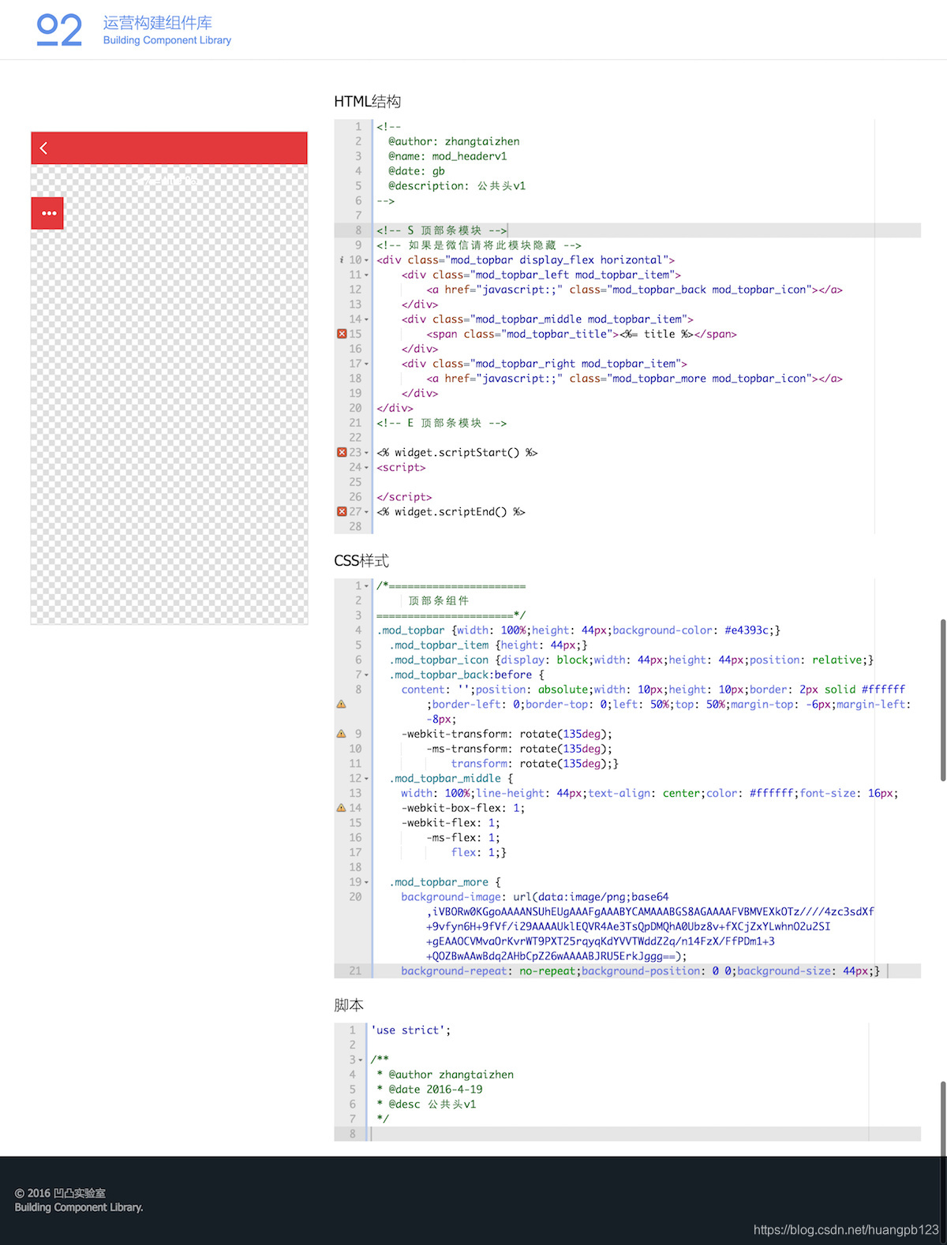The width and height of the screenshot is (947, 1245).
Task: Collapse the fold arrow at HTML line 23
Action: [366, 453]
